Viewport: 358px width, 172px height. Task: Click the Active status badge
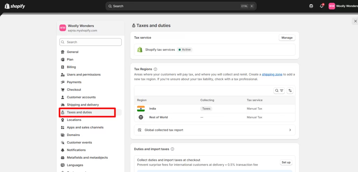(185, 50)
